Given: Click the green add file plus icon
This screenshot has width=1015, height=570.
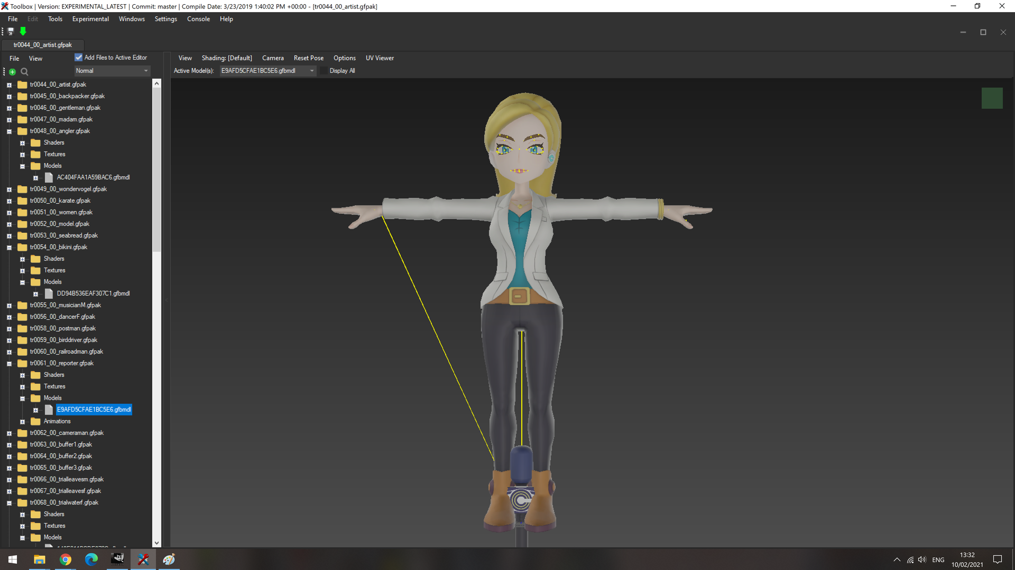Looking at the screenshot, I should 12,72.
